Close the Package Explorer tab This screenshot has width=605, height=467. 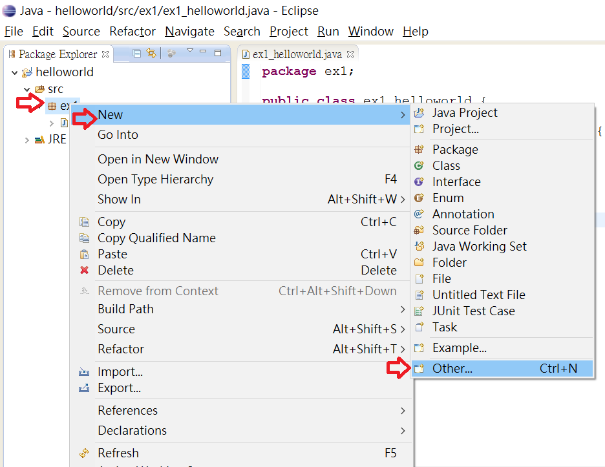[x=105, y=54]
